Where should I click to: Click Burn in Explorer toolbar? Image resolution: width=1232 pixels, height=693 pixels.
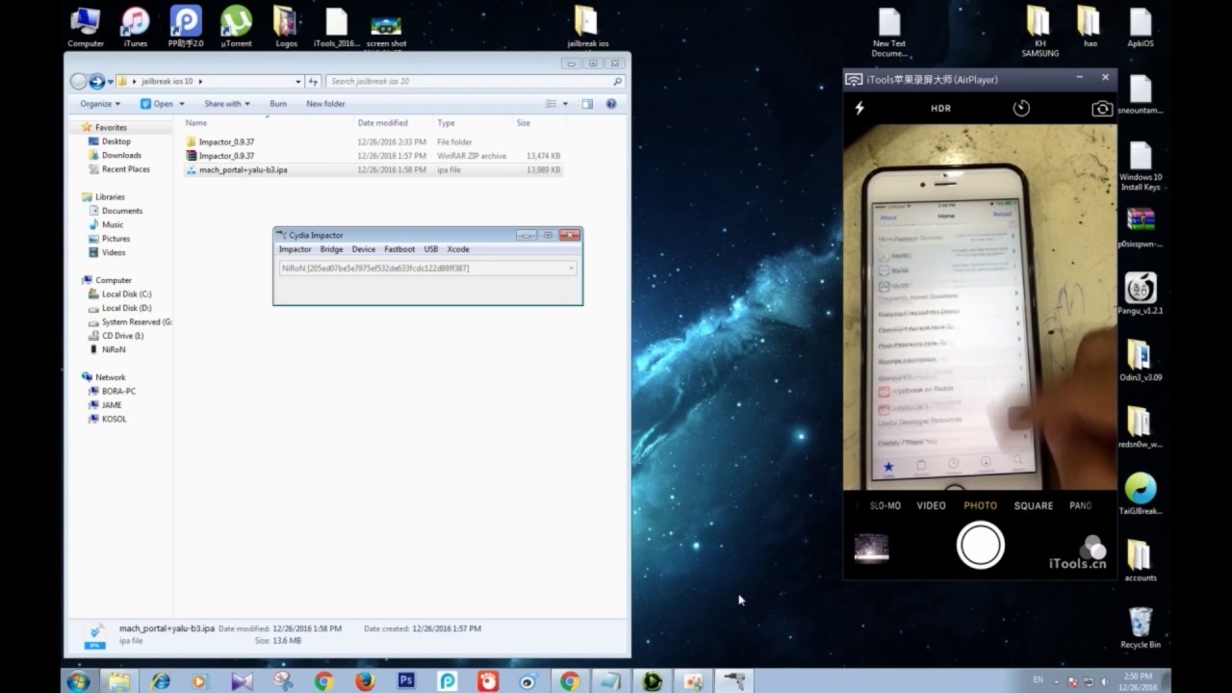[278, 104]
